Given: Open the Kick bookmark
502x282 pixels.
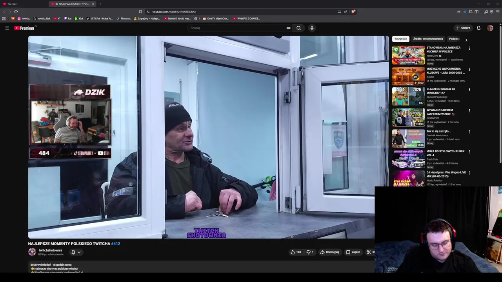Looking at the screenshot, I should pos(79,18).
